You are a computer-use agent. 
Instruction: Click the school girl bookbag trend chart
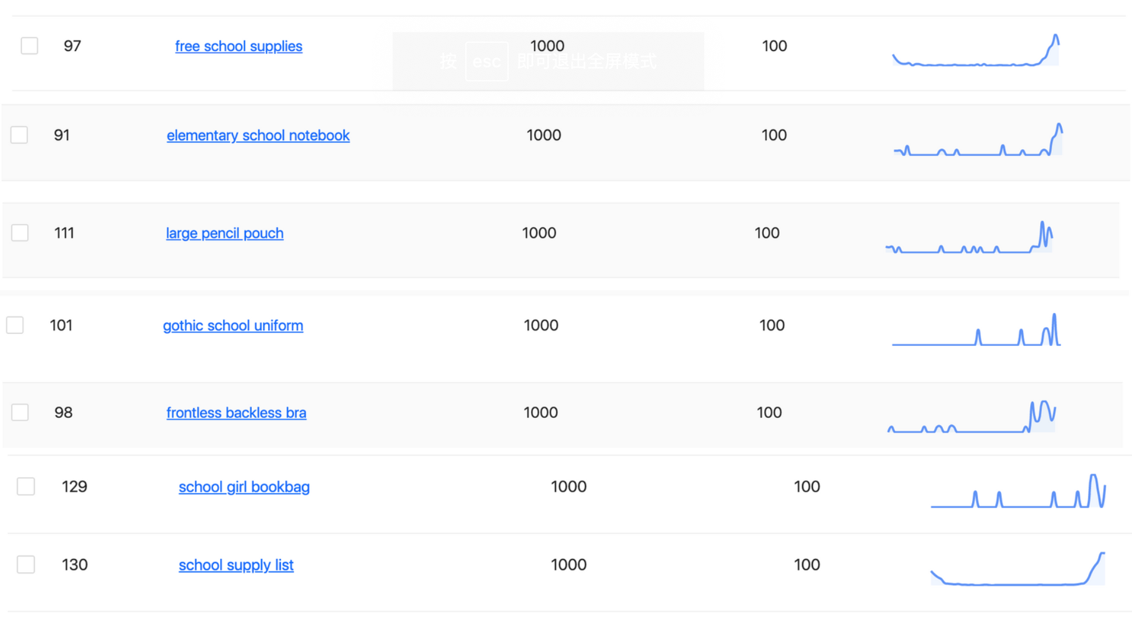click(1018, 492)
